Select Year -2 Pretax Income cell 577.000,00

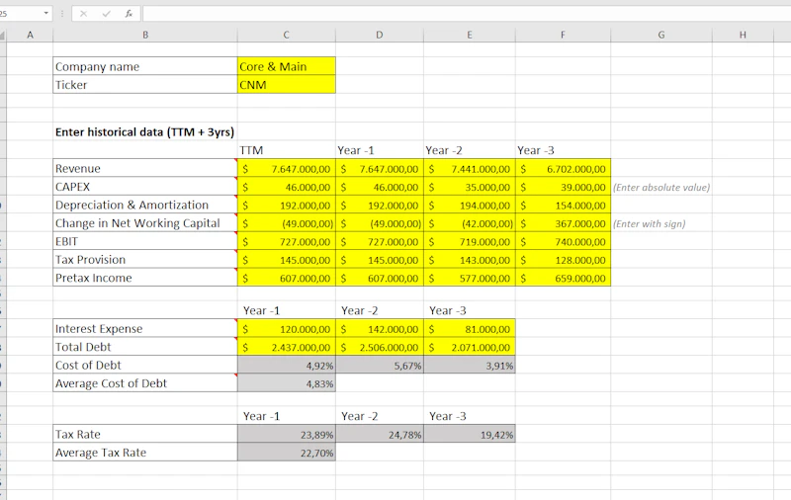[469, 278]
